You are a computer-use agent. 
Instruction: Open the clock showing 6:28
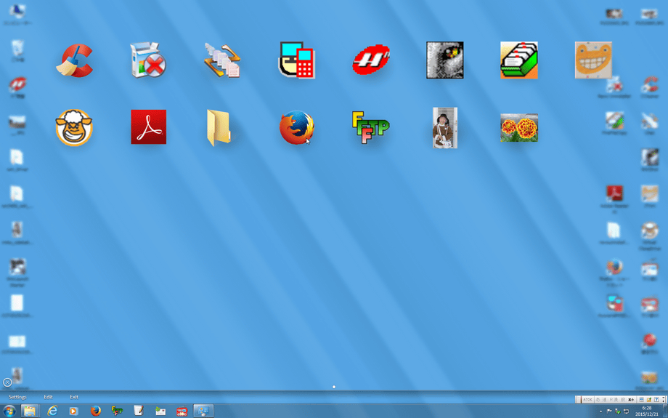coord(647,411)
